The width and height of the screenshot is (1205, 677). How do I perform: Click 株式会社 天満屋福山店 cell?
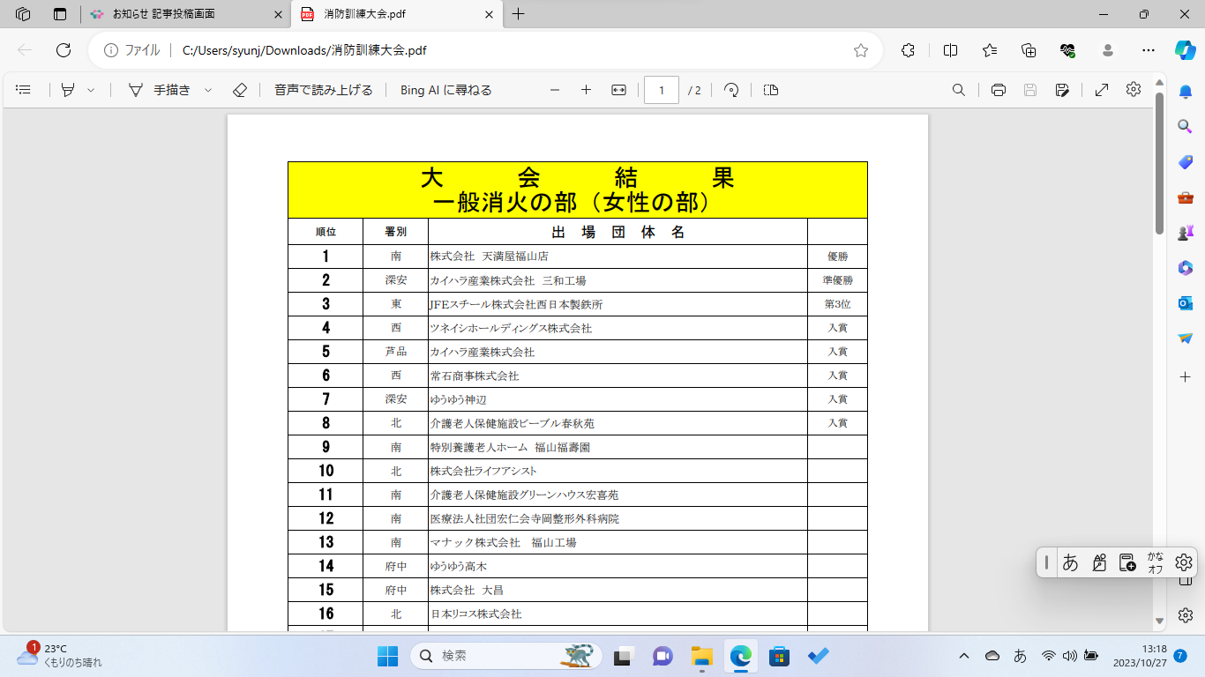617,257
